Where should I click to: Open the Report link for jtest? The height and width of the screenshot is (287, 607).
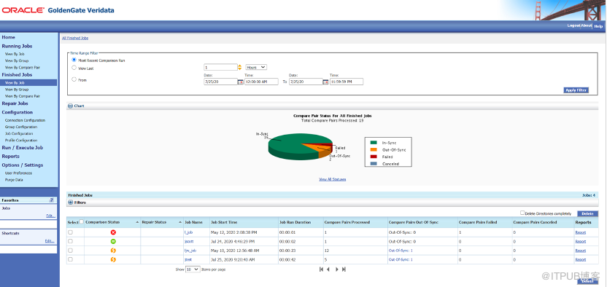[580, 259]
